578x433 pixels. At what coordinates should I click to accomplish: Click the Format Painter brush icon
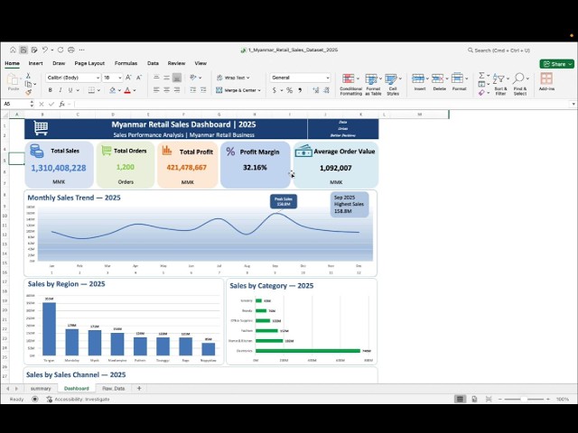click(28, 92)
